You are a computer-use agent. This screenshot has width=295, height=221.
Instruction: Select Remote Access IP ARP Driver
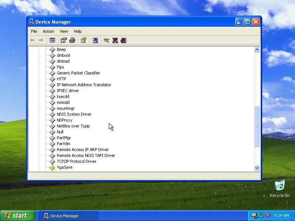(83, 150)
